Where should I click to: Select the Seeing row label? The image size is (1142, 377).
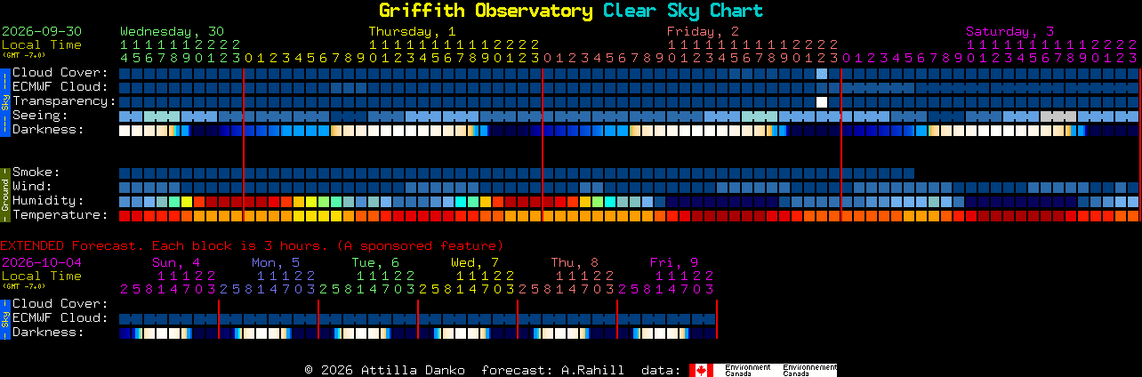pyautogui.click(x=41, y=116)
